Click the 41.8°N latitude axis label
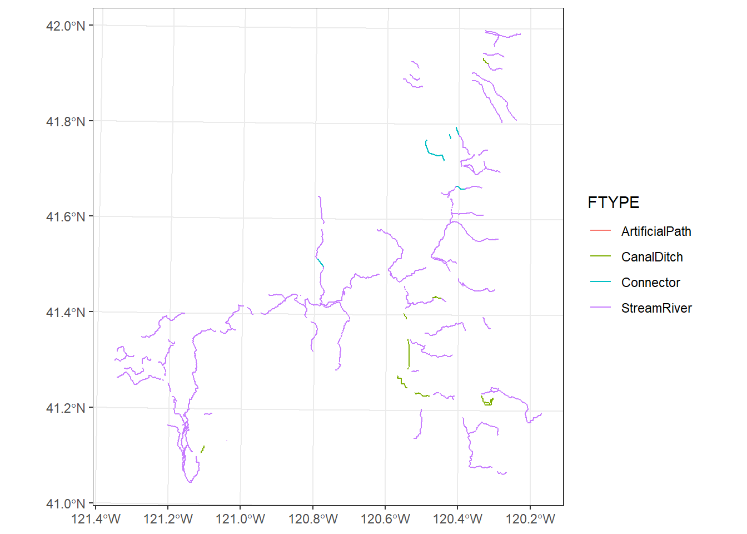The image size is (747, 534). [66, 121]
